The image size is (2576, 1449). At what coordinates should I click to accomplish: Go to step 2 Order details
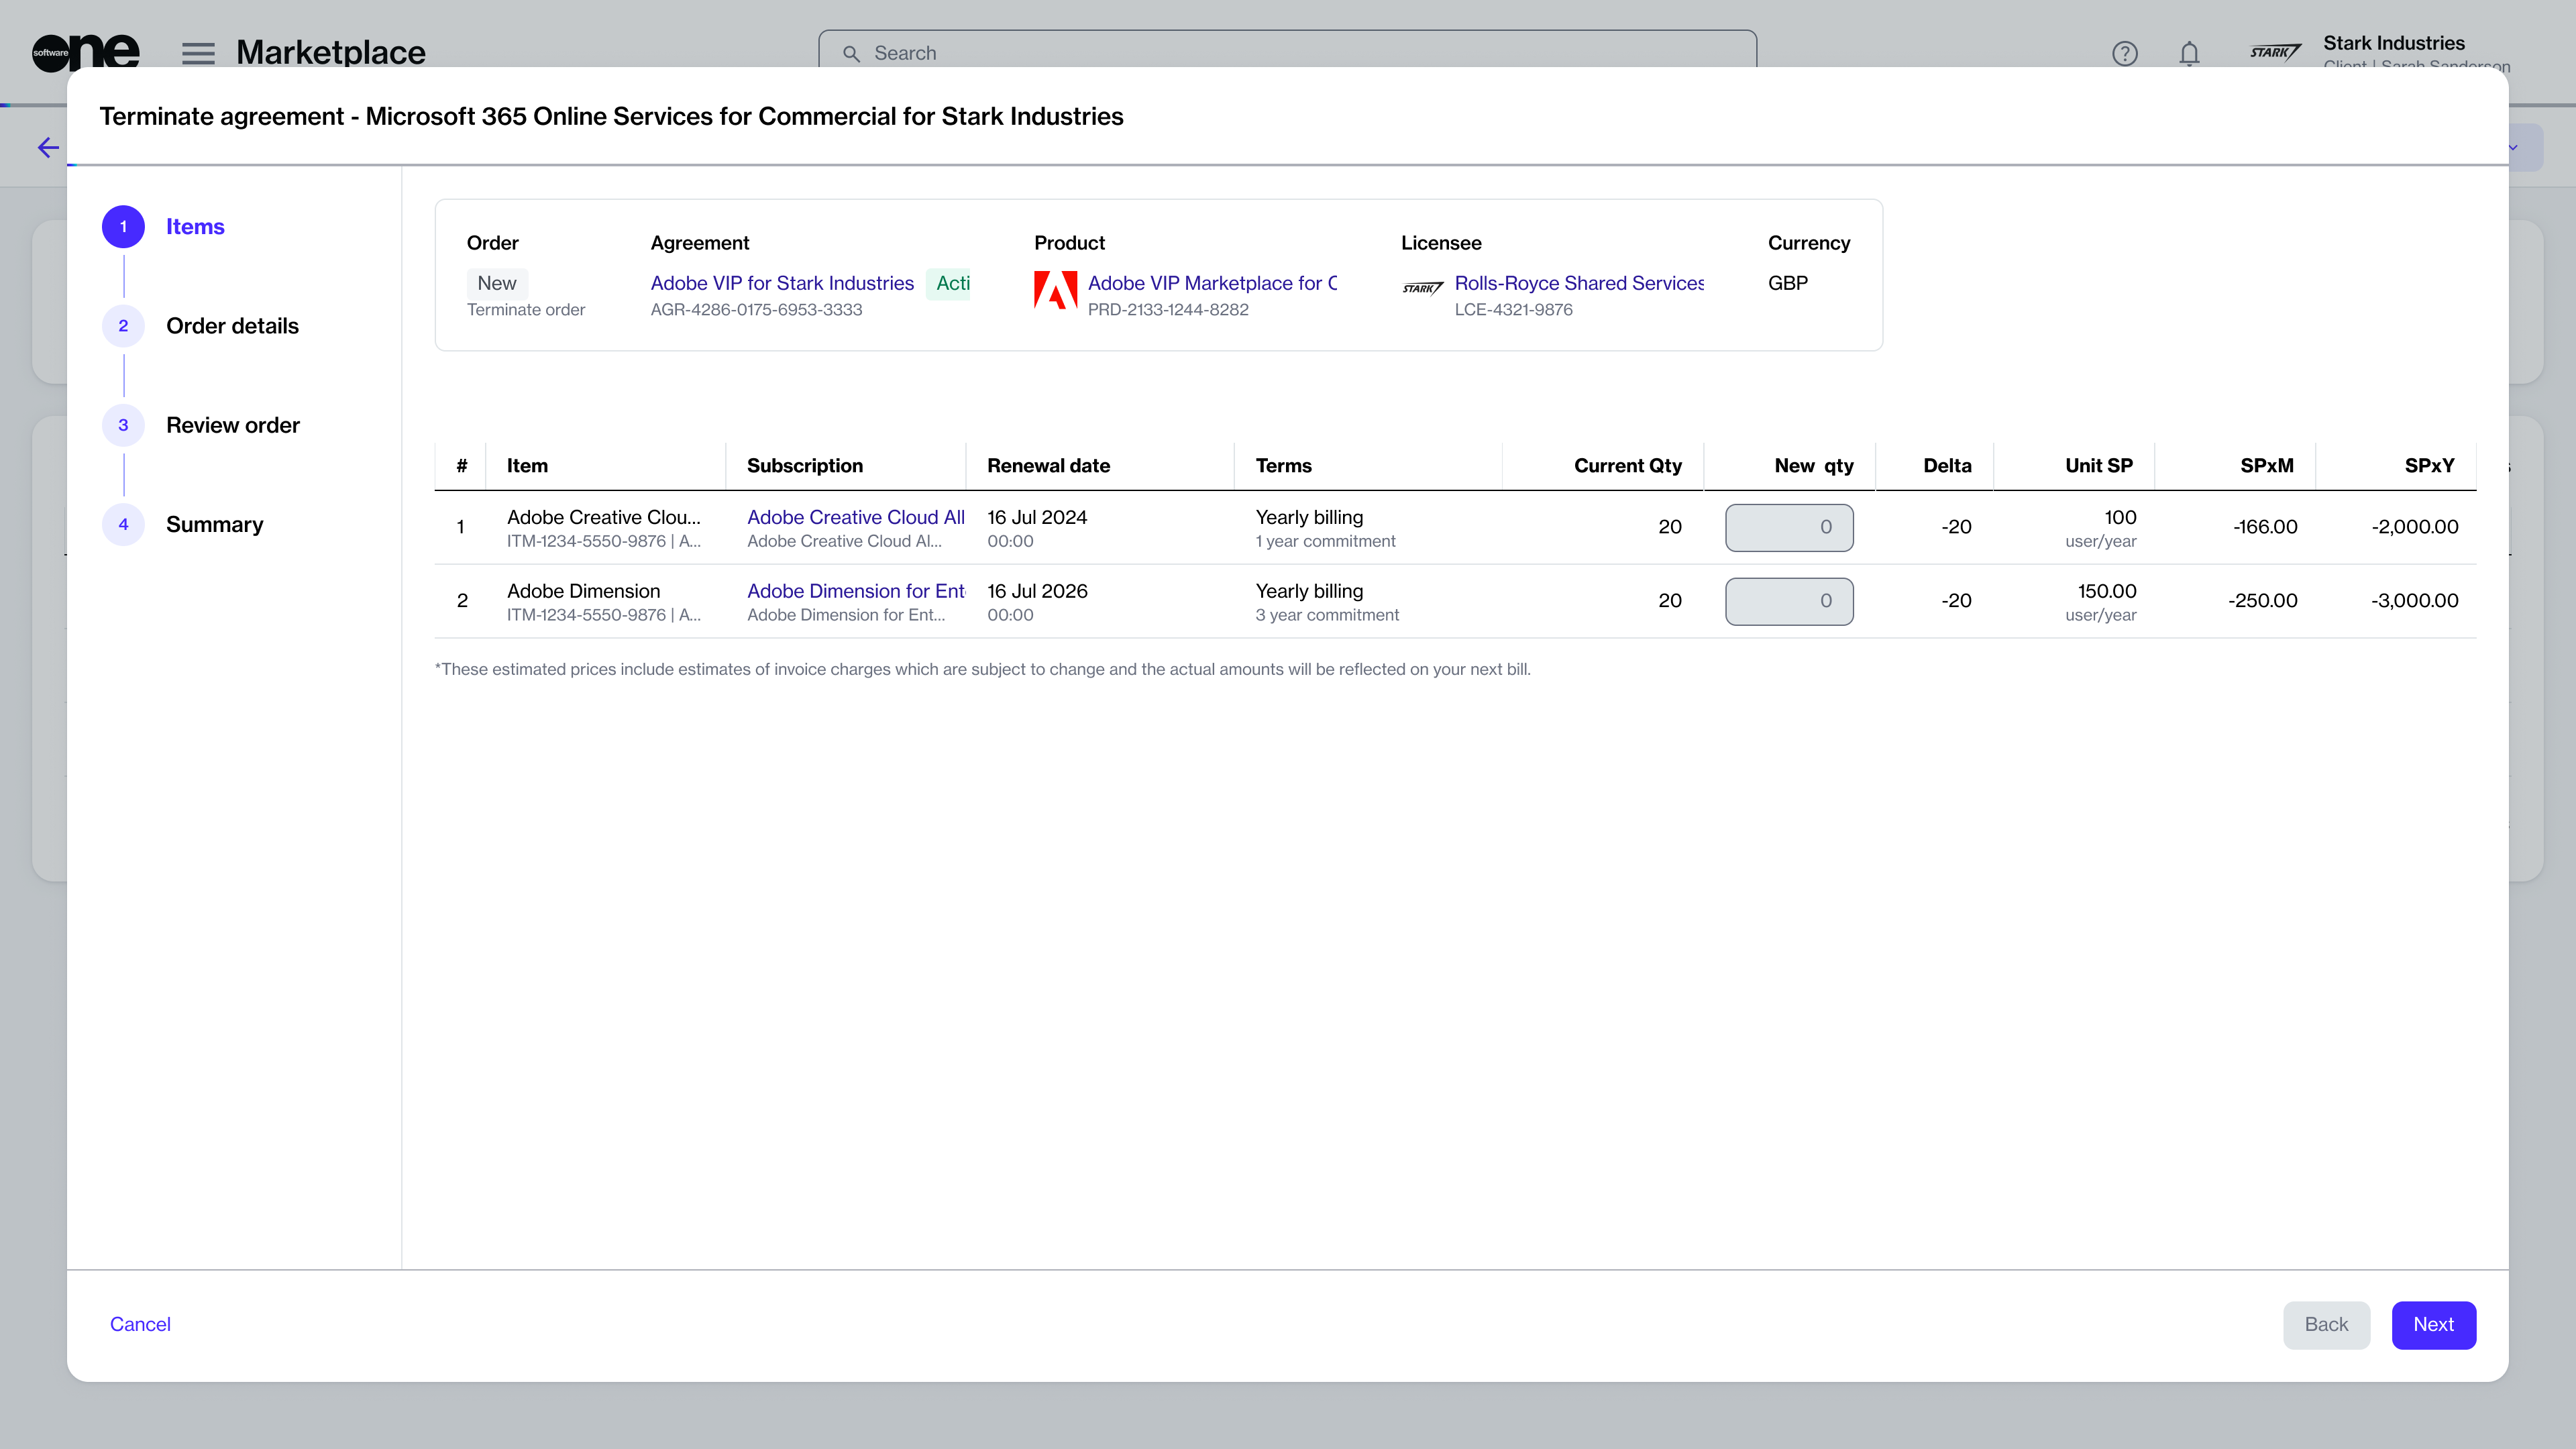[232, 326]
